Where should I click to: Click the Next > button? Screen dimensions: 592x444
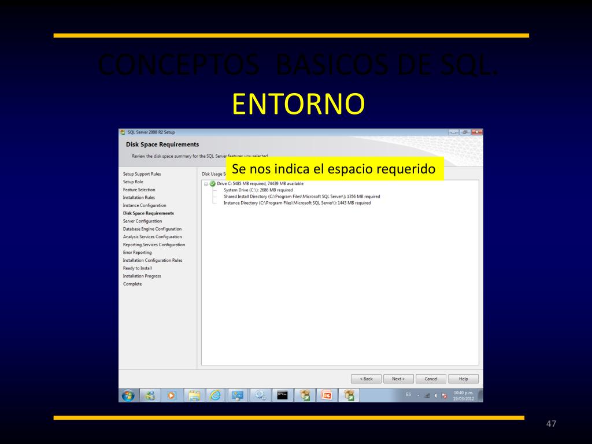398,379
